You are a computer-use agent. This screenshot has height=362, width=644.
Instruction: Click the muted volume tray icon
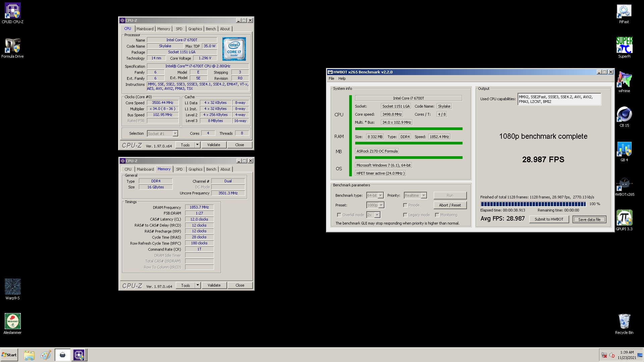pos(612,355)
